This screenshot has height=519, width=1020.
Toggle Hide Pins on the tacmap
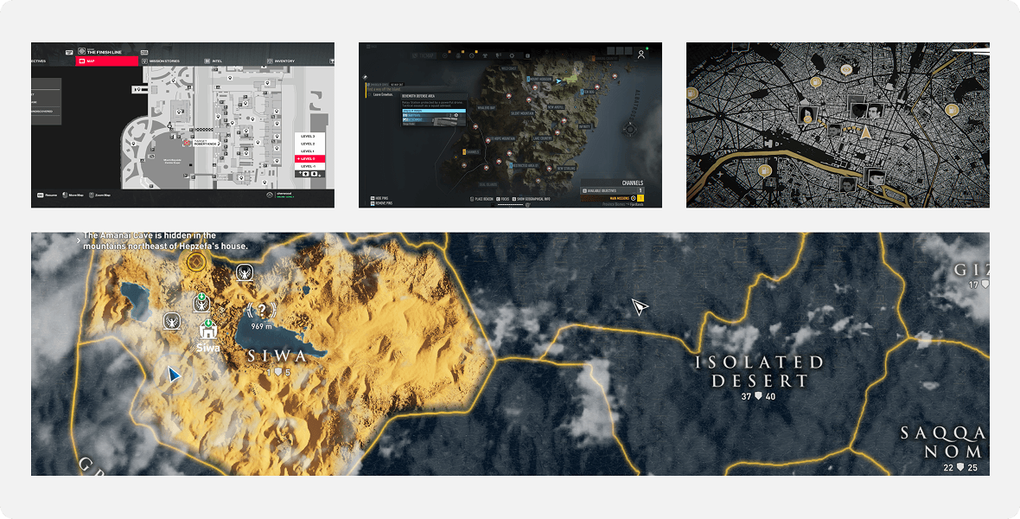point(381,198)
